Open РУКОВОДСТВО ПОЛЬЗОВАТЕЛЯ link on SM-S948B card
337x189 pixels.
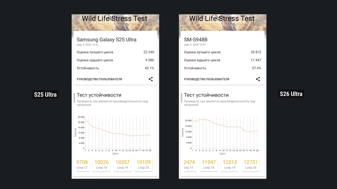(x=207, y=79)
